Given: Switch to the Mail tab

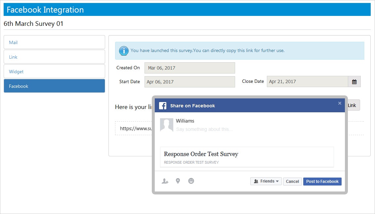Looking at the screenshot, I should pyautogui.click(x=54, y=42).
